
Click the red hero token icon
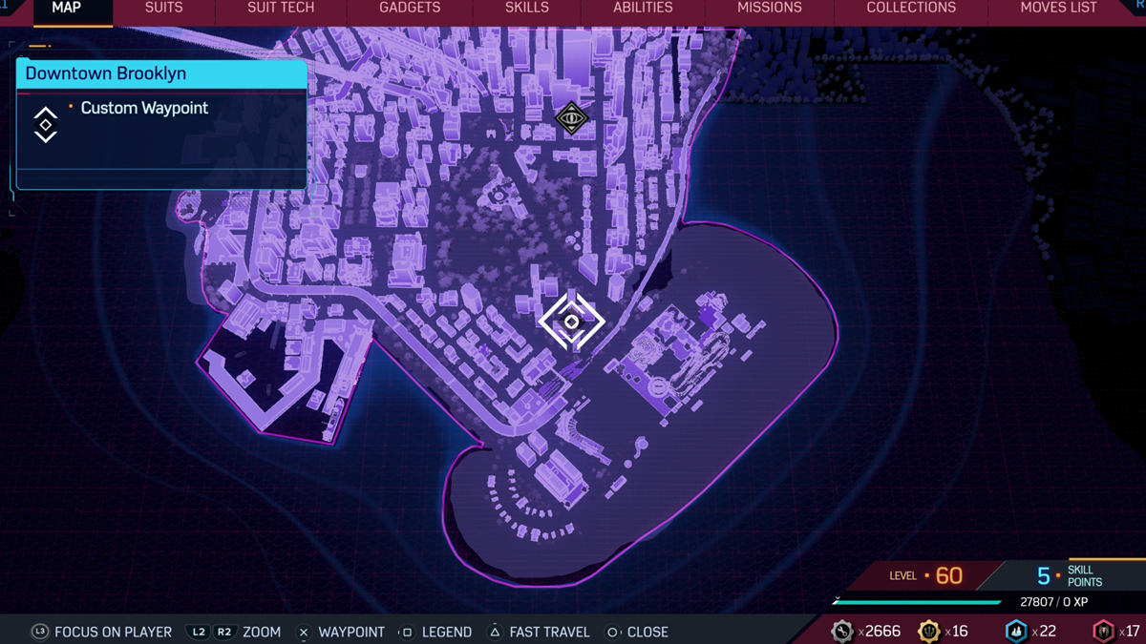1103,631
